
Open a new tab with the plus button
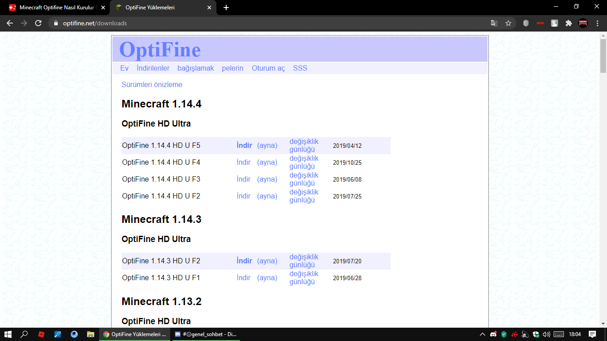pos(226,8)
